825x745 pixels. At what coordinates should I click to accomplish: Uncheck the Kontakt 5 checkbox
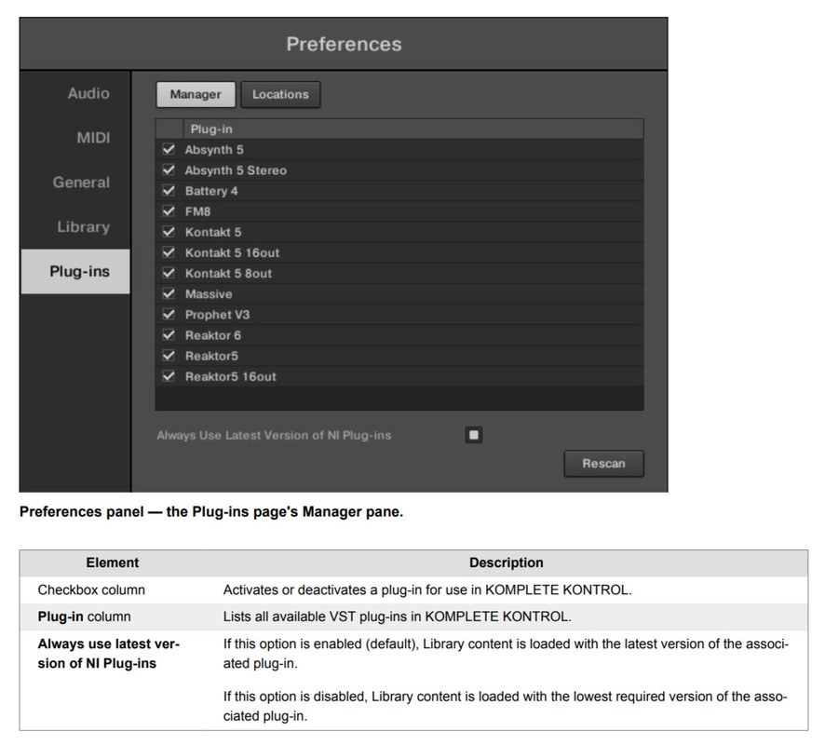(x=169, y=232)
